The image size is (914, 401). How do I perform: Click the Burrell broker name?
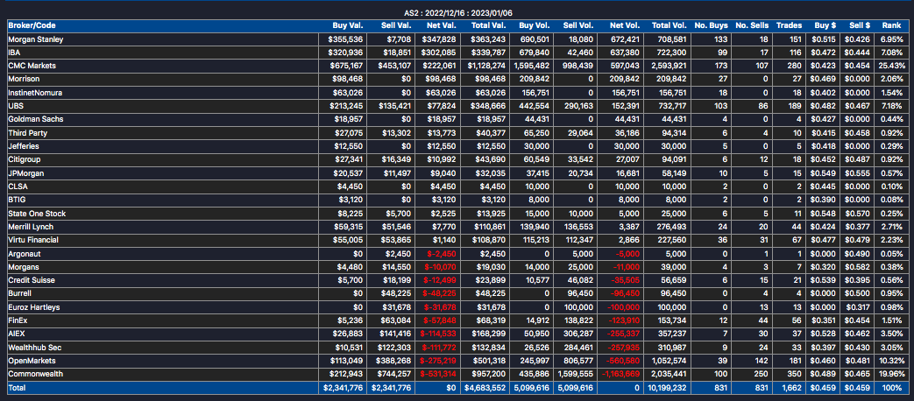click(x=20, y=293)
